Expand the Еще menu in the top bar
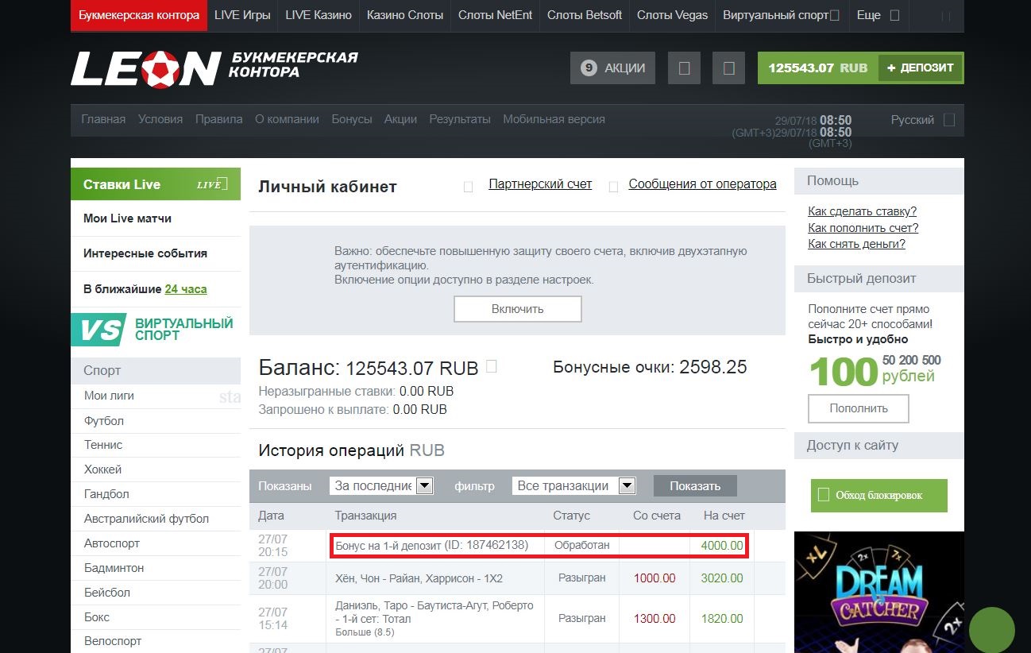The width and height of the screenshot is (1031, 653). [878, 15]
